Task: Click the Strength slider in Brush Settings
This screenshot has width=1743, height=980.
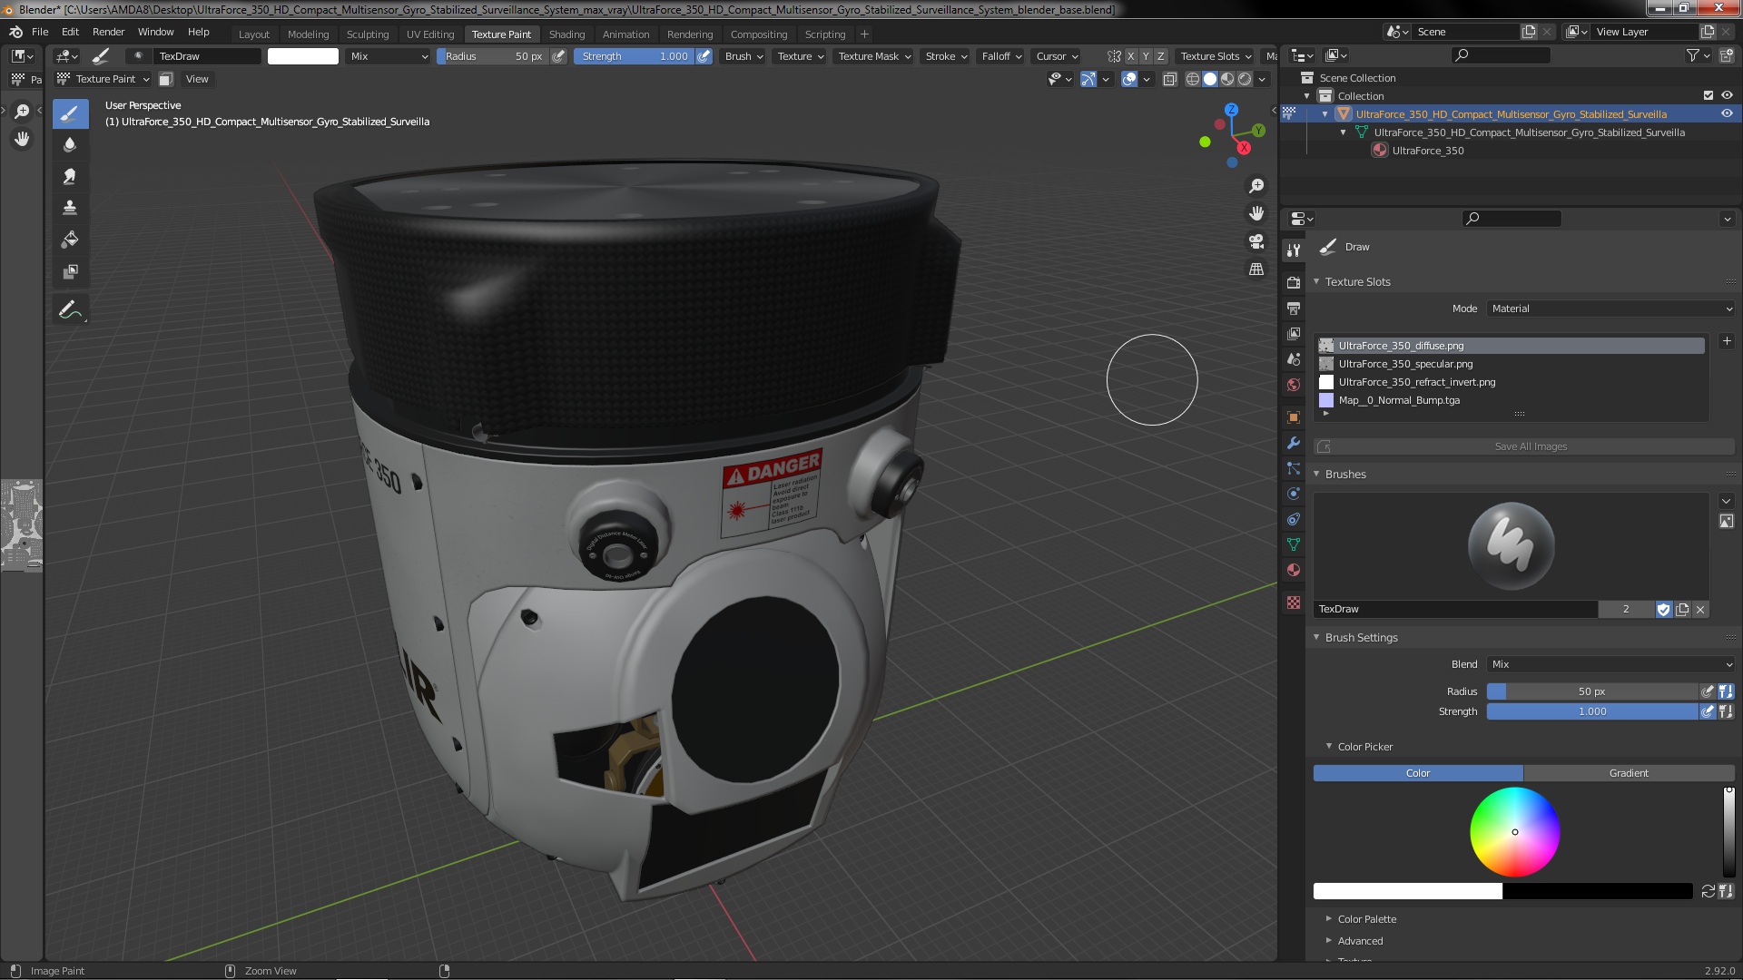Action: [1592, 711]
